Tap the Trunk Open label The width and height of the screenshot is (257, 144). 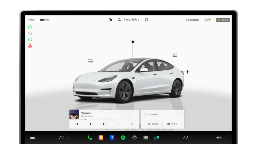pyautogui.click(x=175, y=55)
